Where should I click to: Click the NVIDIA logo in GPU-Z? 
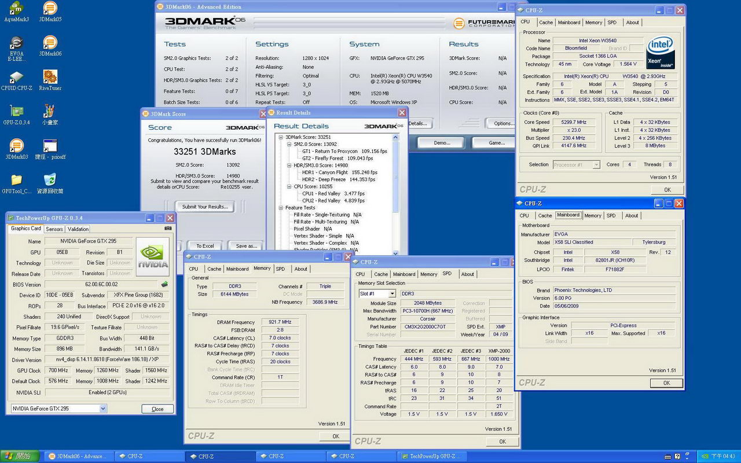[x=153, y=257]
